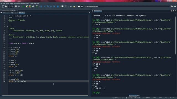Switch to the MyQueue.py editor tab

click(x=14, y=13)
